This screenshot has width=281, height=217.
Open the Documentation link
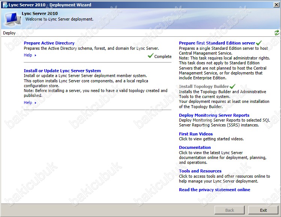point(195,147)
